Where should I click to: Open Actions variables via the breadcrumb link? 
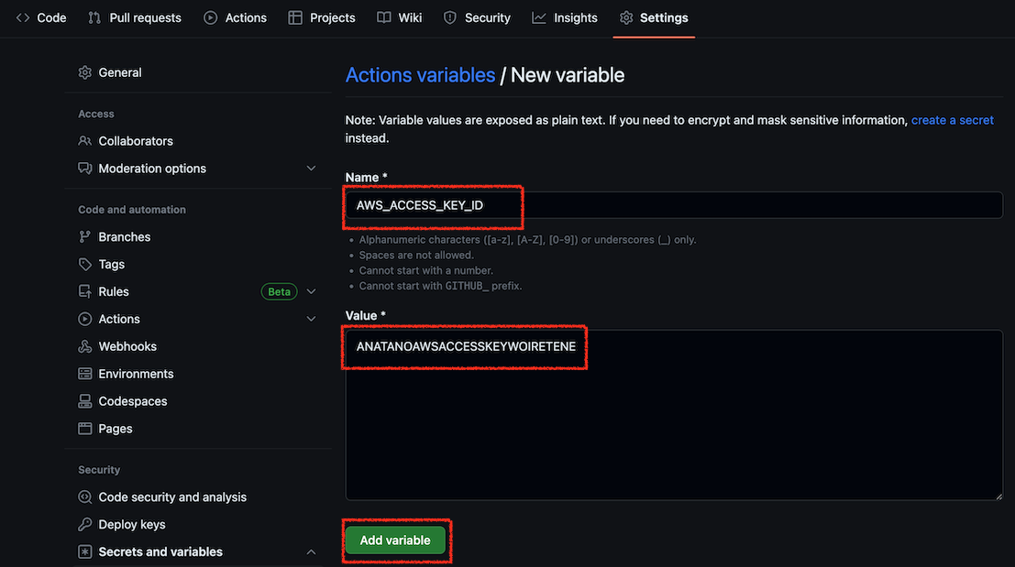click(x=420, y=74)
